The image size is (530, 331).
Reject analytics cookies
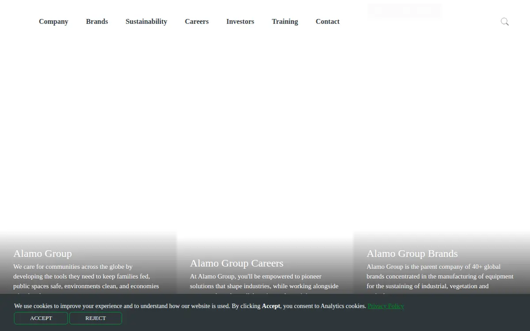pyautogui.click(x=96, y=318)
